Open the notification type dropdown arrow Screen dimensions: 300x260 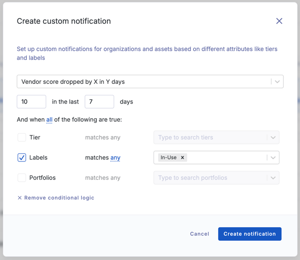tap(277, 82)
